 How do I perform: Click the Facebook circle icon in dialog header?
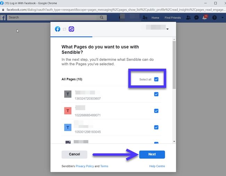pos(57,29)
